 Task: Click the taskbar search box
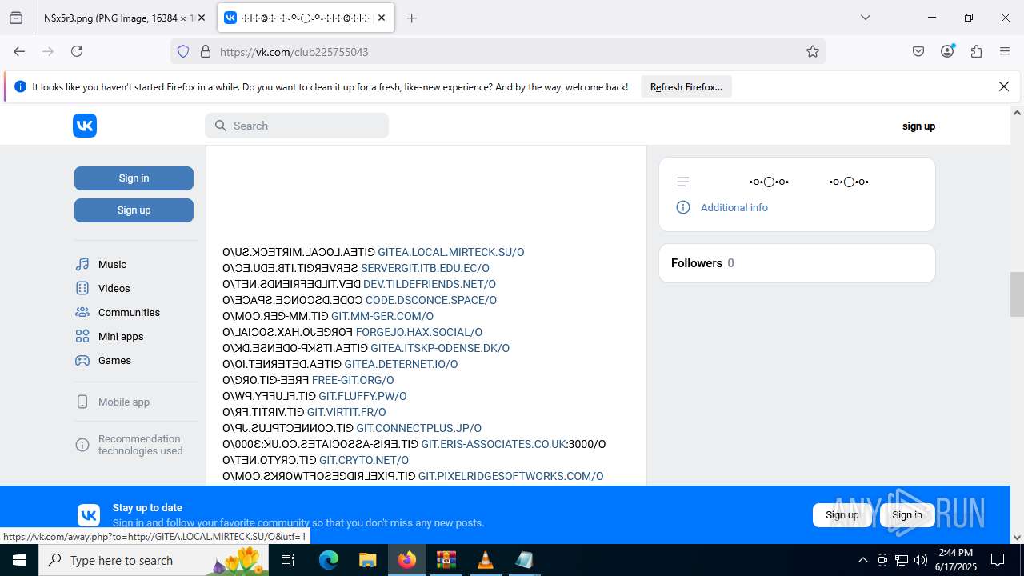[x=154, y=560]
